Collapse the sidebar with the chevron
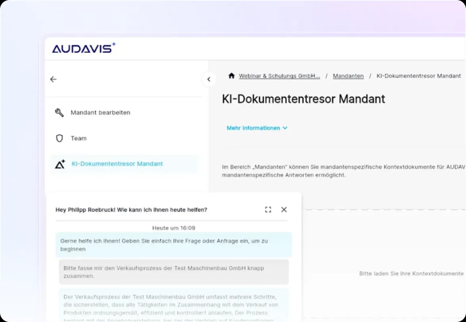This screenshot has width=466, height=322. tap(209, 79)
